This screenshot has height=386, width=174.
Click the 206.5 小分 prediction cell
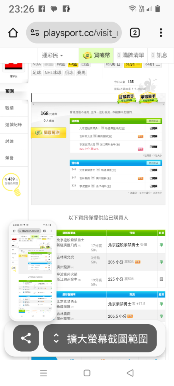point(132,316)
